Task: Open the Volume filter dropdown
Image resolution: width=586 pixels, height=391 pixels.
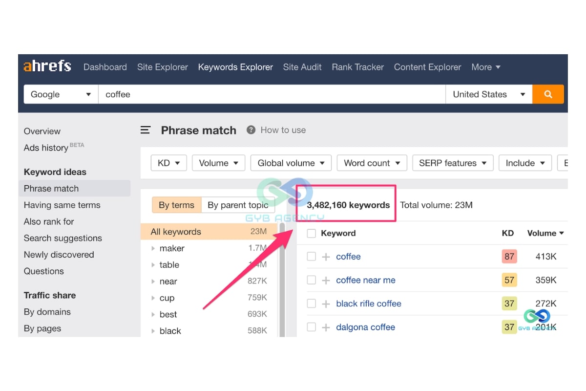Action: pyautogui.click(x=218, y=163)
